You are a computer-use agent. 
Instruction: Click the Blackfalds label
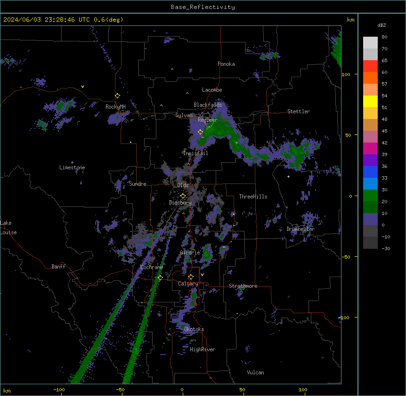click(x=208, y=105)
